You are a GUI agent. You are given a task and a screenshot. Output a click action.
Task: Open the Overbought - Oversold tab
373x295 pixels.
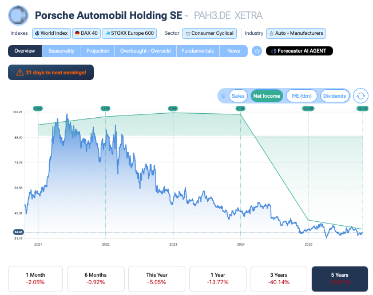tap(145, 51)
